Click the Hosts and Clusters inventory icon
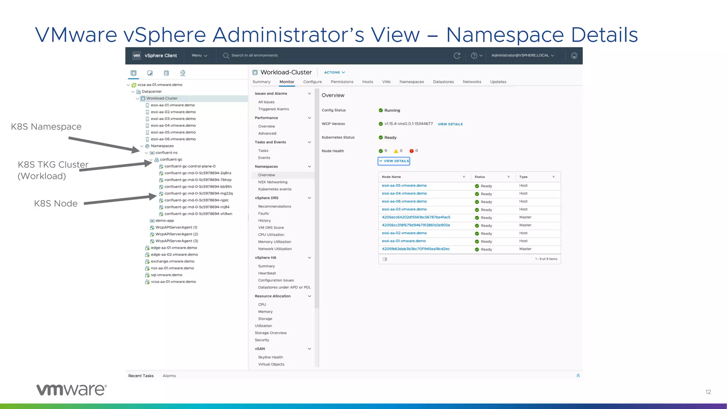The image size is (727, 409). click(x=133, y=73)
